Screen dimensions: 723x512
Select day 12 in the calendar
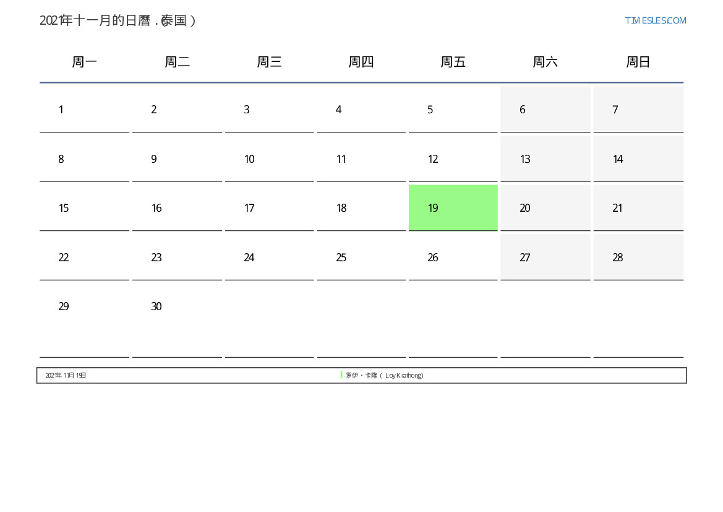pos(453,159)
